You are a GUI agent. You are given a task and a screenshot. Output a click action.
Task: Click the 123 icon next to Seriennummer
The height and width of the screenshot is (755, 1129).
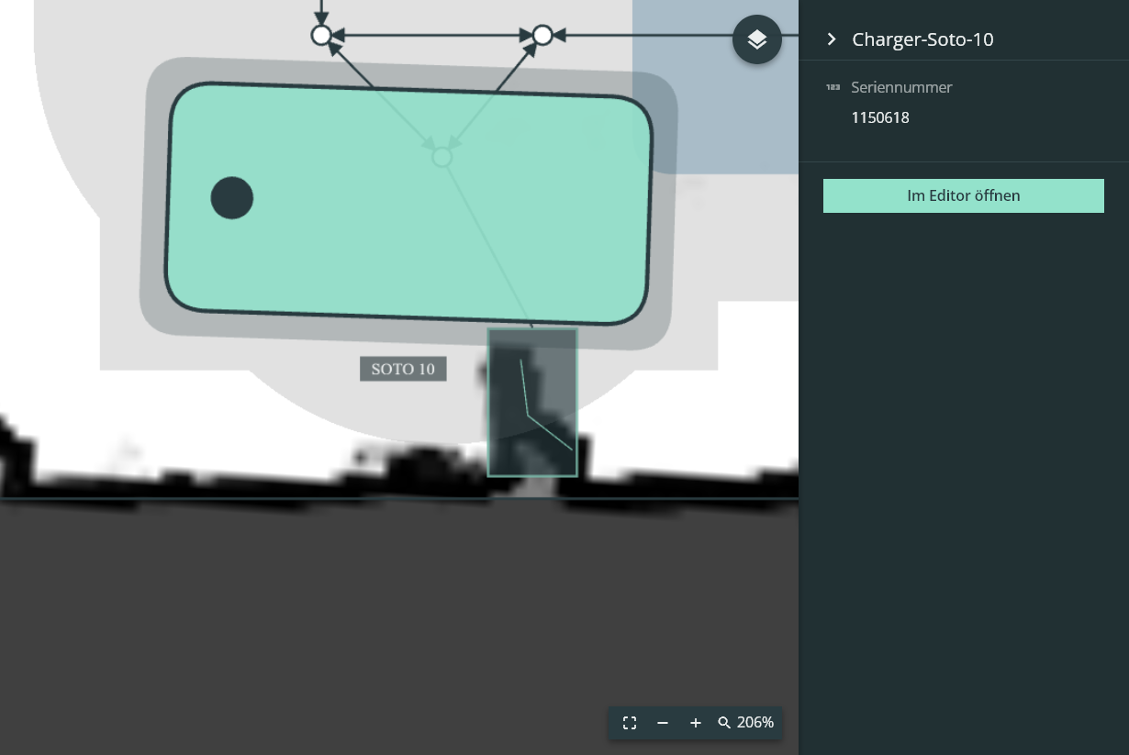(x=833, y=87)
